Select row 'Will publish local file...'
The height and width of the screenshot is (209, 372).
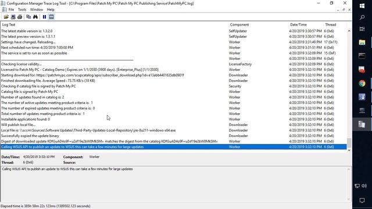[173, 125]
